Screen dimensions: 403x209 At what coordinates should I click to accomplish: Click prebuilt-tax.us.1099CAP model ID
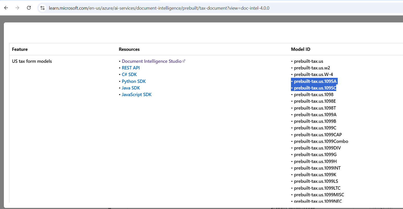coord(318,135)
